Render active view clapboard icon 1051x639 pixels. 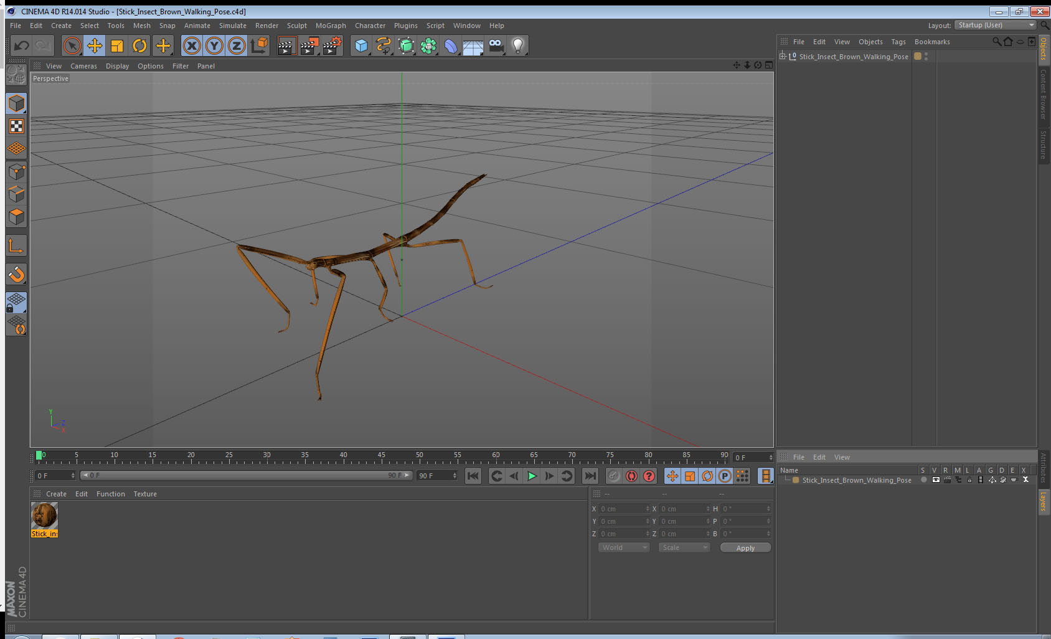coord(286,45)
